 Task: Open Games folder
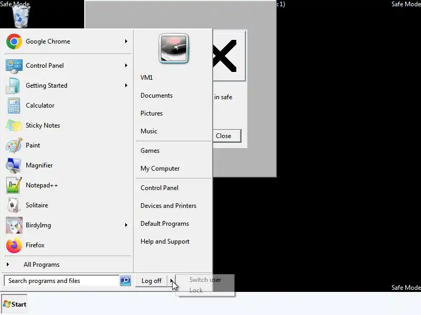(x=150, y=151)
